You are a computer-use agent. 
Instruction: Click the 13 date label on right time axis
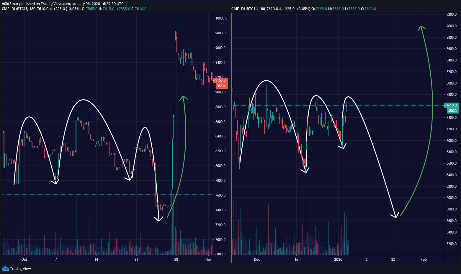(x=366, y=260)
